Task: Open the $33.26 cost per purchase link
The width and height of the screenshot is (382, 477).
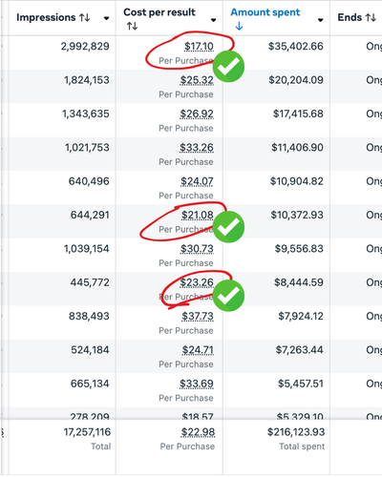Action: (x=197, y=148)
